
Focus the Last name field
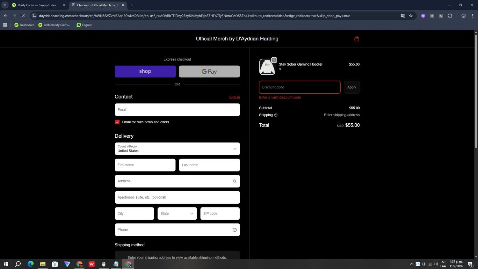point(209,165)
